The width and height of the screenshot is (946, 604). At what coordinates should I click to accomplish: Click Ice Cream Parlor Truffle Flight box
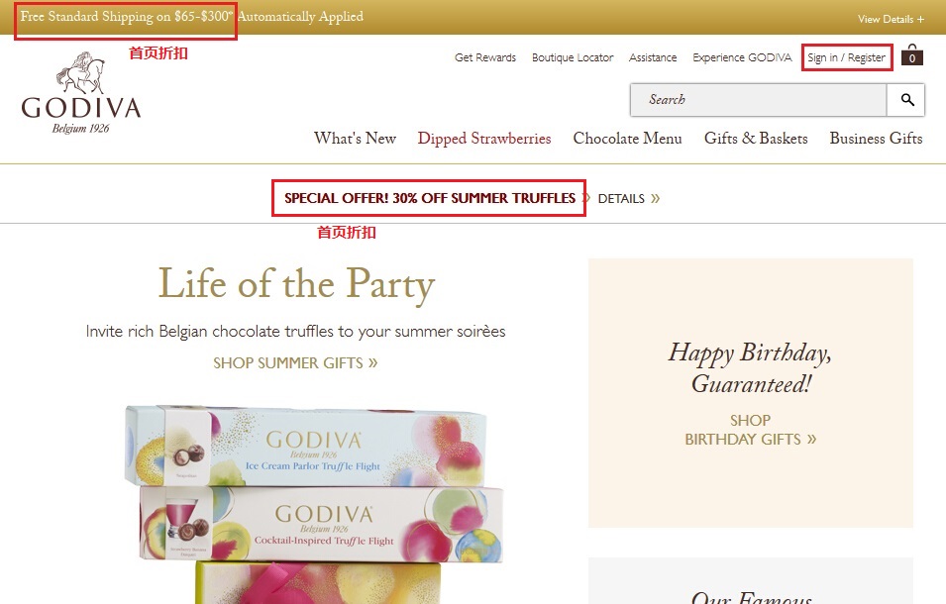point(306,446)
